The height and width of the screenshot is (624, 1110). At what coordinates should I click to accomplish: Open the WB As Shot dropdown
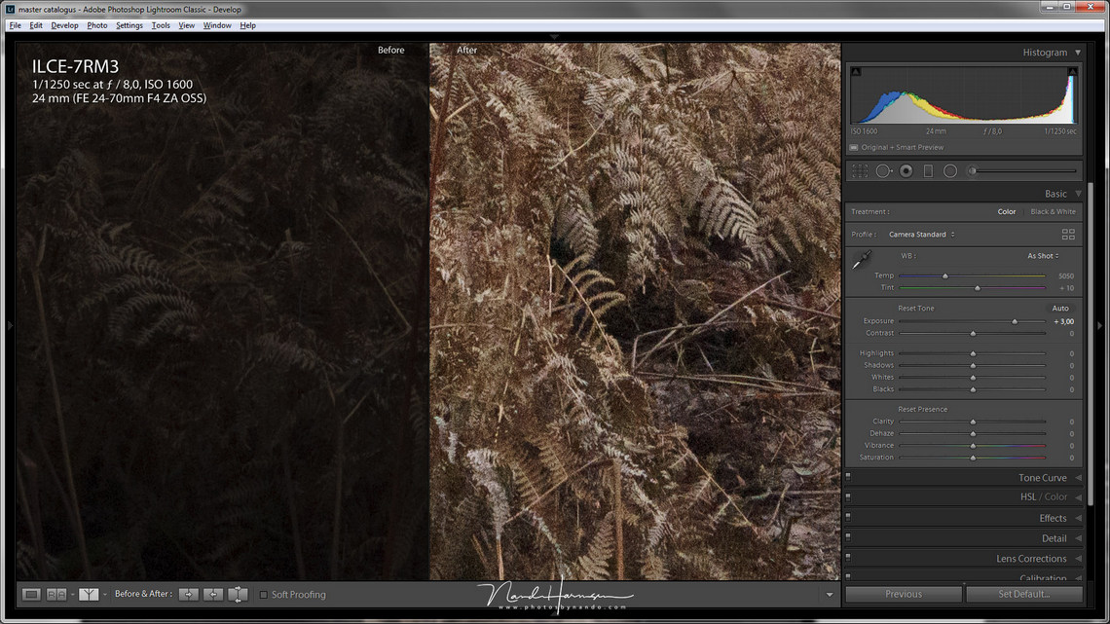[x=1043, y=255]
